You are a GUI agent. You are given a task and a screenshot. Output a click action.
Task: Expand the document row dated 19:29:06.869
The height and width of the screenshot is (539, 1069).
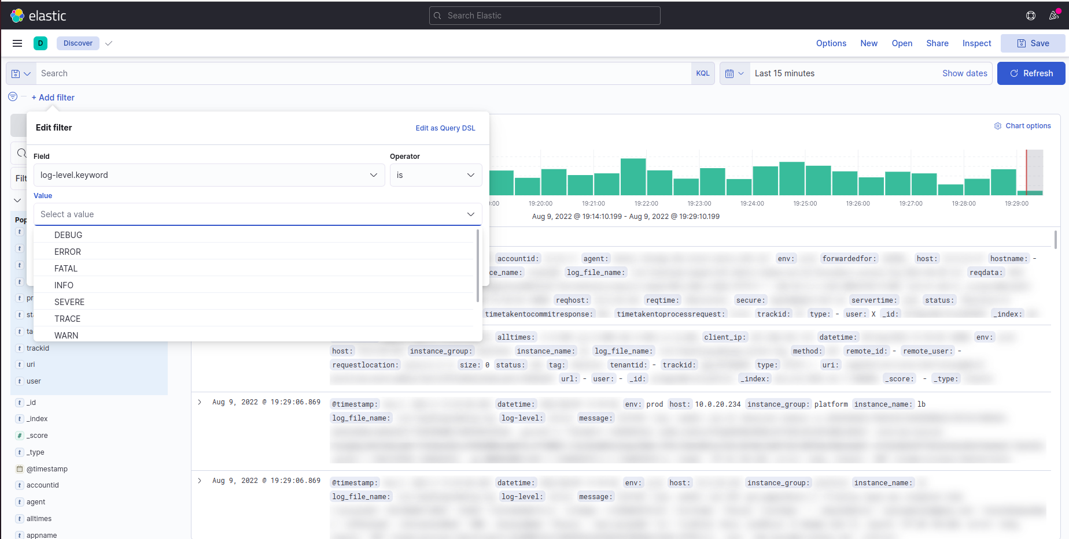(x=200, y=402)
